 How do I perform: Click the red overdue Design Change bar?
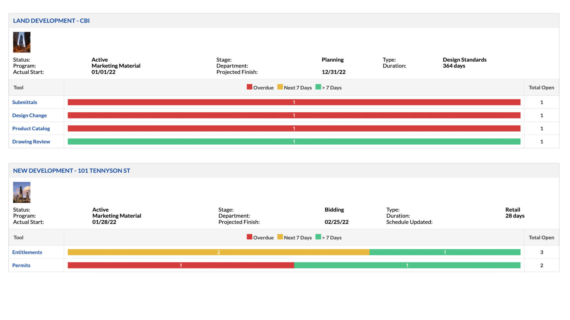point(294,115)
